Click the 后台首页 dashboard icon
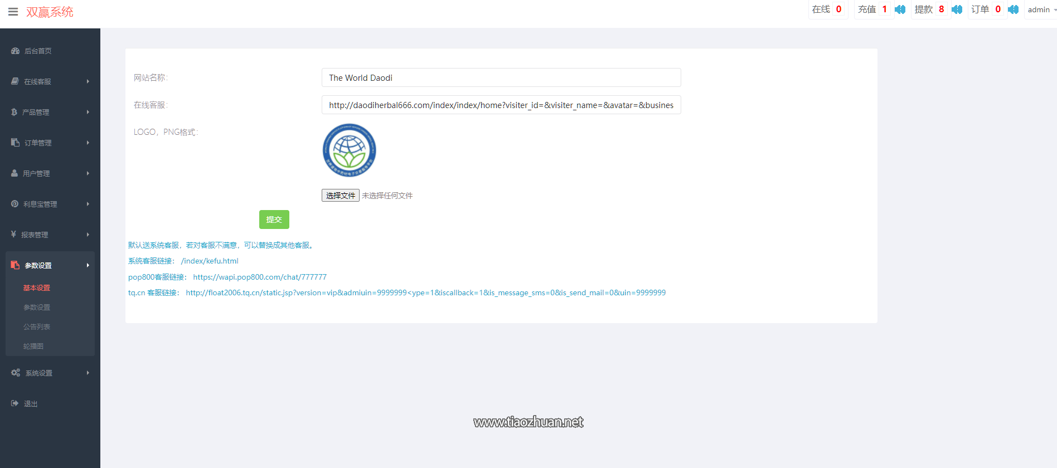This screenshot has height=468, width=1057. tap(15, 51)
